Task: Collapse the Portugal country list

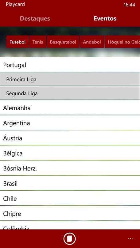Action: tap(70, 65)
